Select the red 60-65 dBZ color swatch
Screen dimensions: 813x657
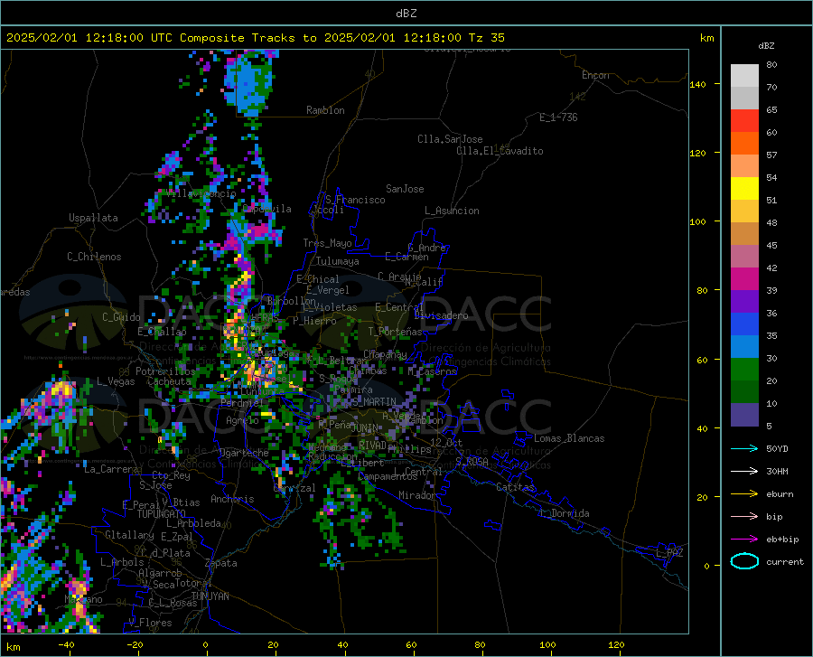pyautogui.click(x=744, y=121)
